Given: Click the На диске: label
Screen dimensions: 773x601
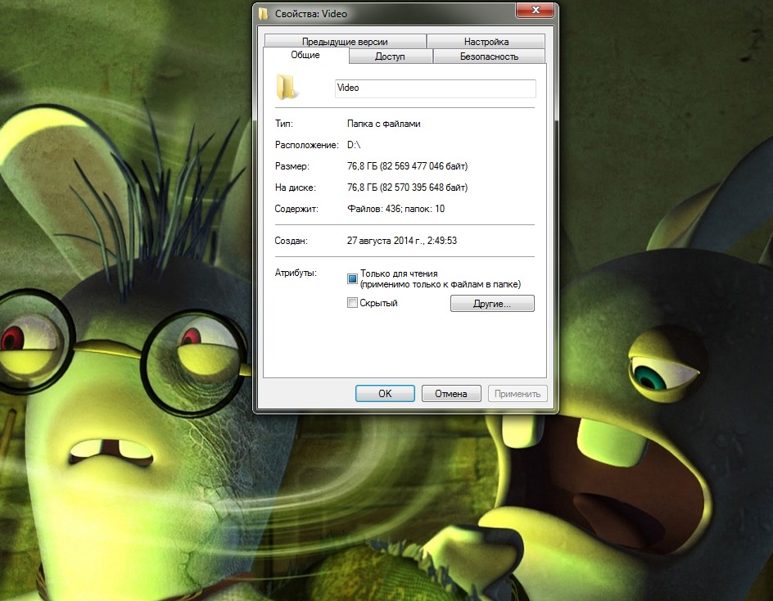Looking at the screenshot, I should pos(296,188).
